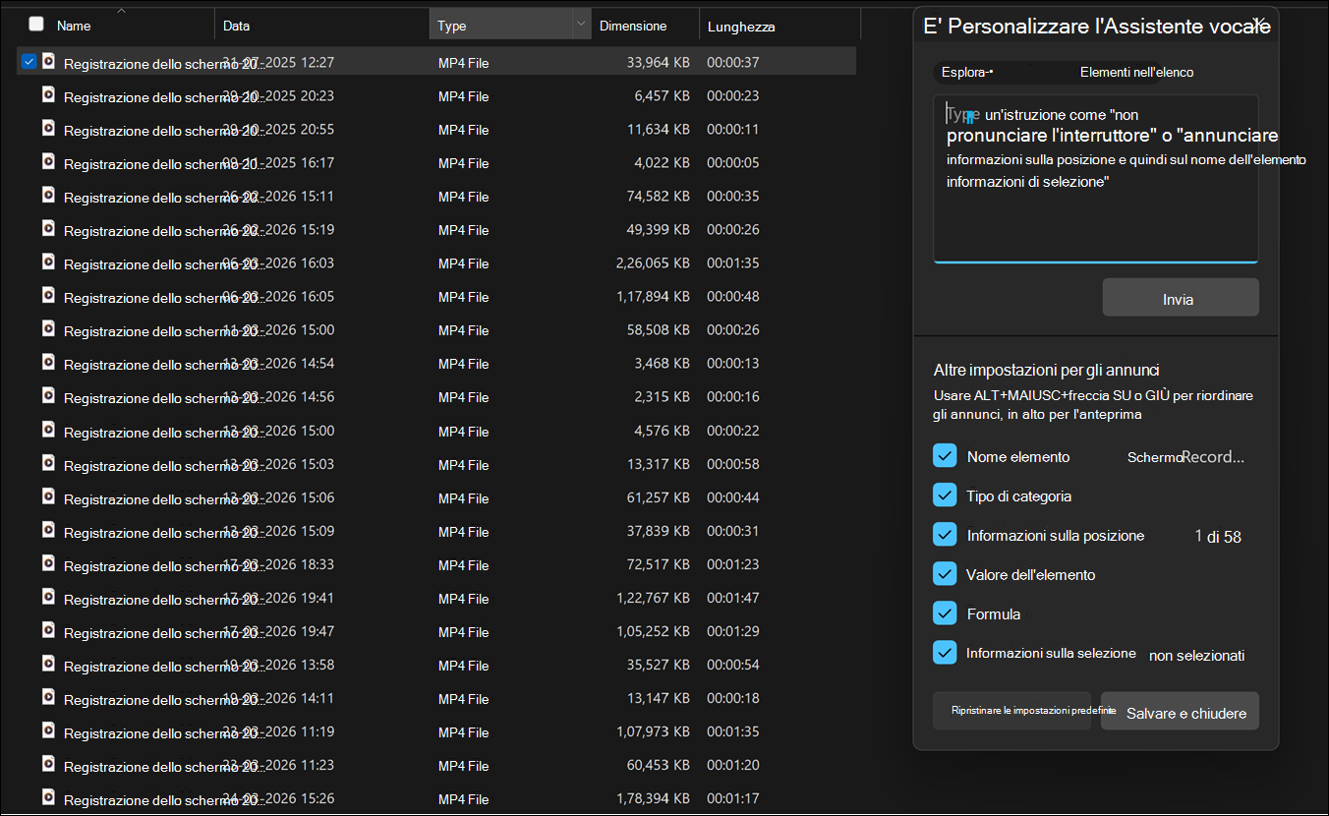Click the file icon for the 1,17,894 KB recording
Screen dimensions: 1329x816
(x=47, y=295)
